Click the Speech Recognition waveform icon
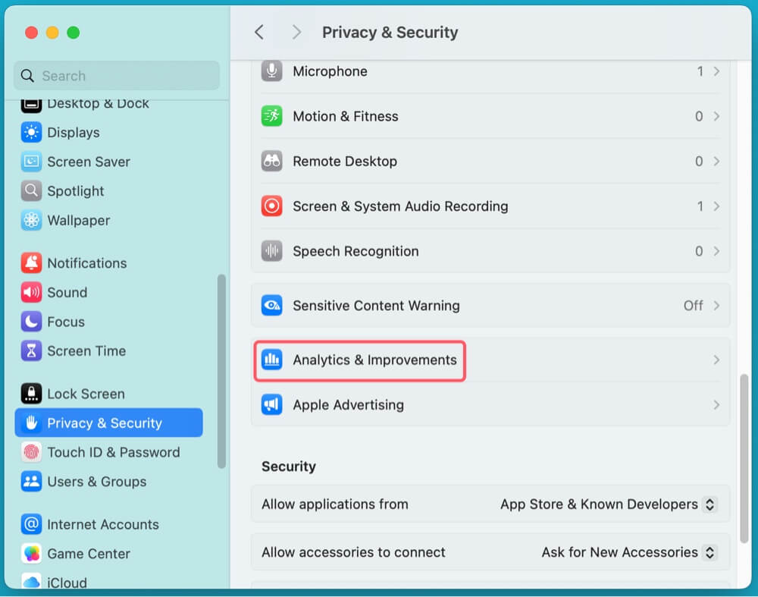 pos(271,251)
